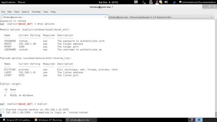The height and width of the screenshot is (122, 217).
Task: Minimize the terminal window
Action: [x=205, y=7]
